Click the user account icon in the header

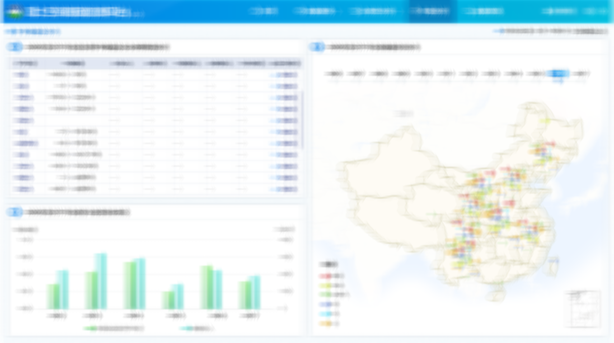point(547,11)
